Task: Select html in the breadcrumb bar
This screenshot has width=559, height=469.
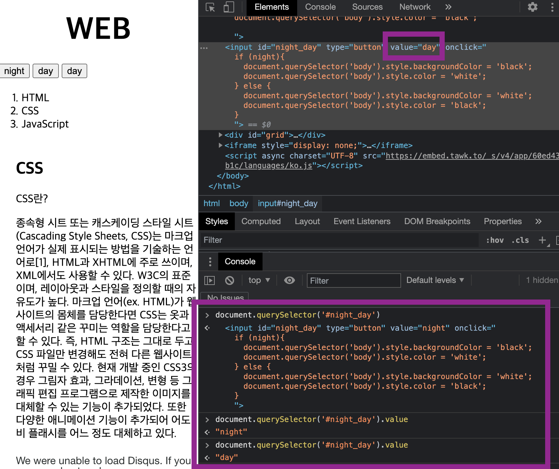Action: coord(212,203)
